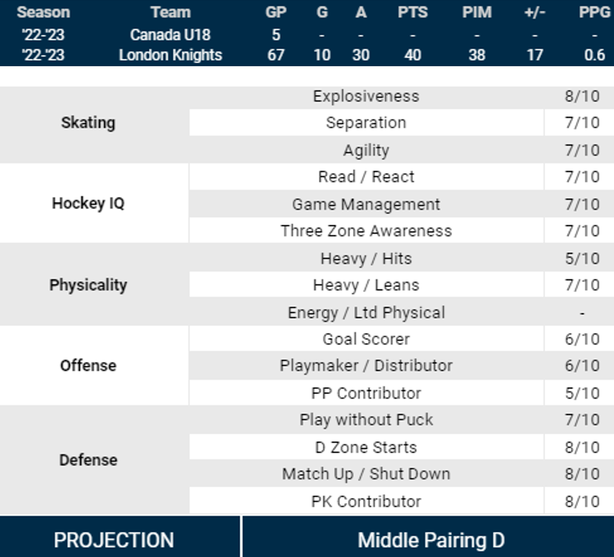Select the London Knights team name

coord(170,55)
